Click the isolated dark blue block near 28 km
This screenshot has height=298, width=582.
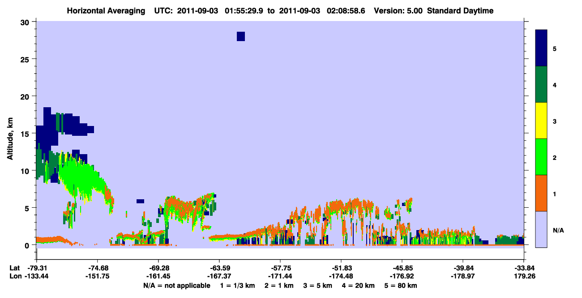[241, 36]
